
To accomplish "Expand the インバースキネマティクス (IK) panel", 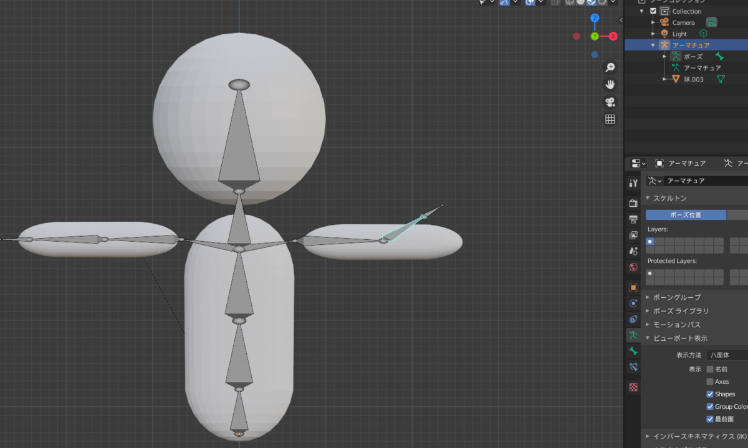I will click(648, 436).
